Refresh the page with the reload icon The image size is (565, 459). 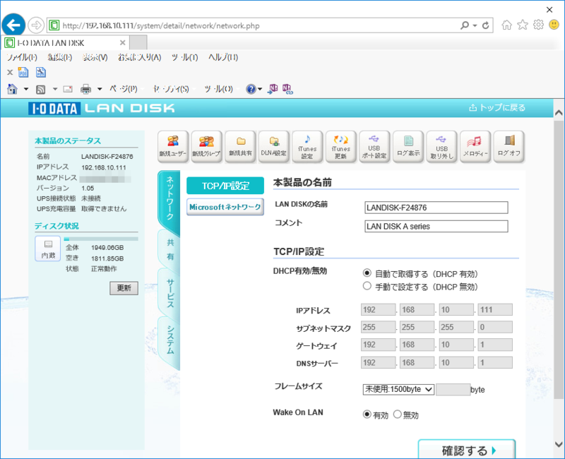tap(485, 25)
